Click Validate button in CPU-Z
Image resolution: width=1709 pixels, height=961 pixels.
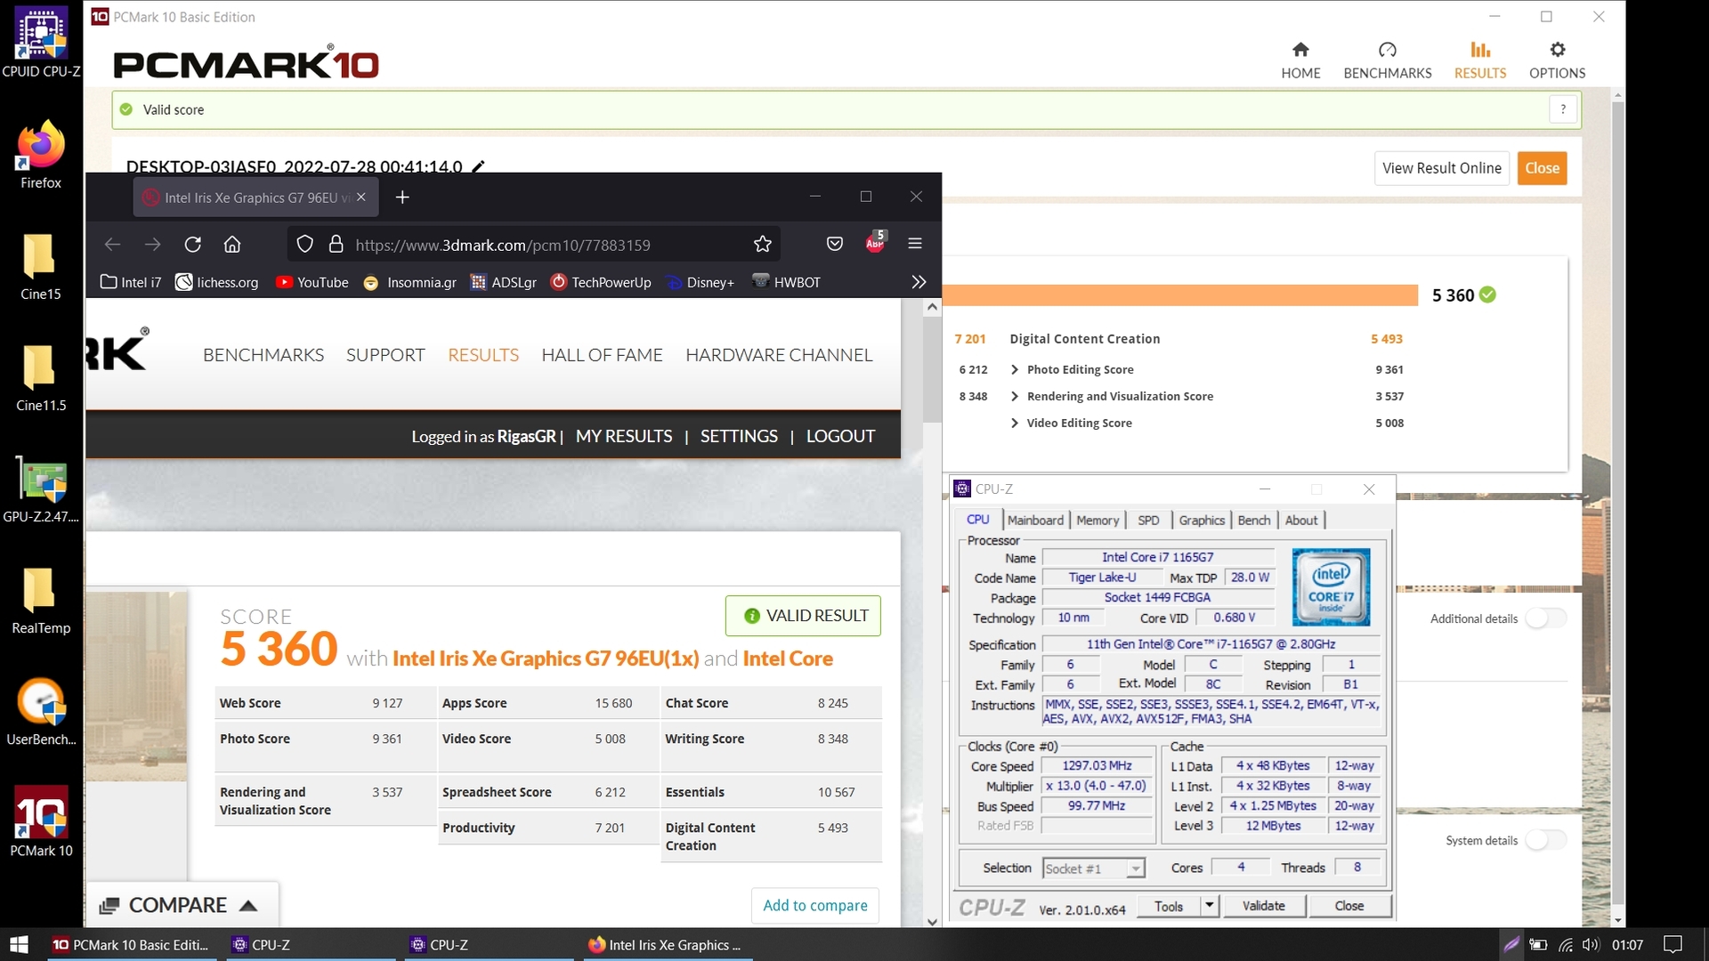(1263, 906)
